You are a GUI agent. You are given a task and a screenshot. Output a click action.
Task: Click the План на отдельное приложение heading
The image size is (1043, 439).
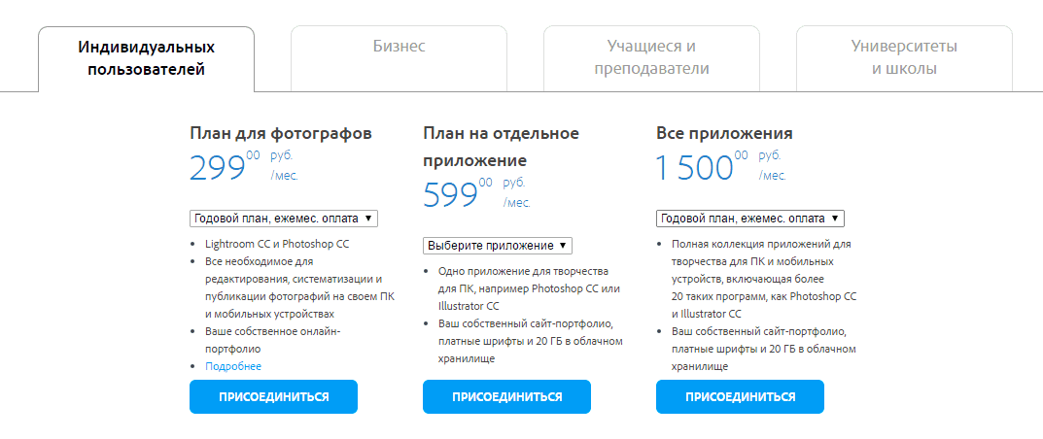[x=501, y=146]
